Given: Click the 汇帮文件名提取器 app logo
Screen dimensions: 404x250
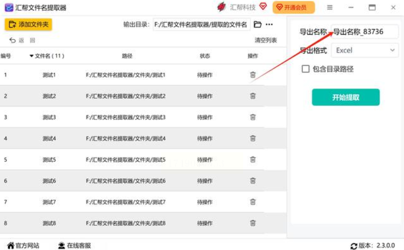Looking at the screenshot, I should pyautogui.click(x=9, y=8).
